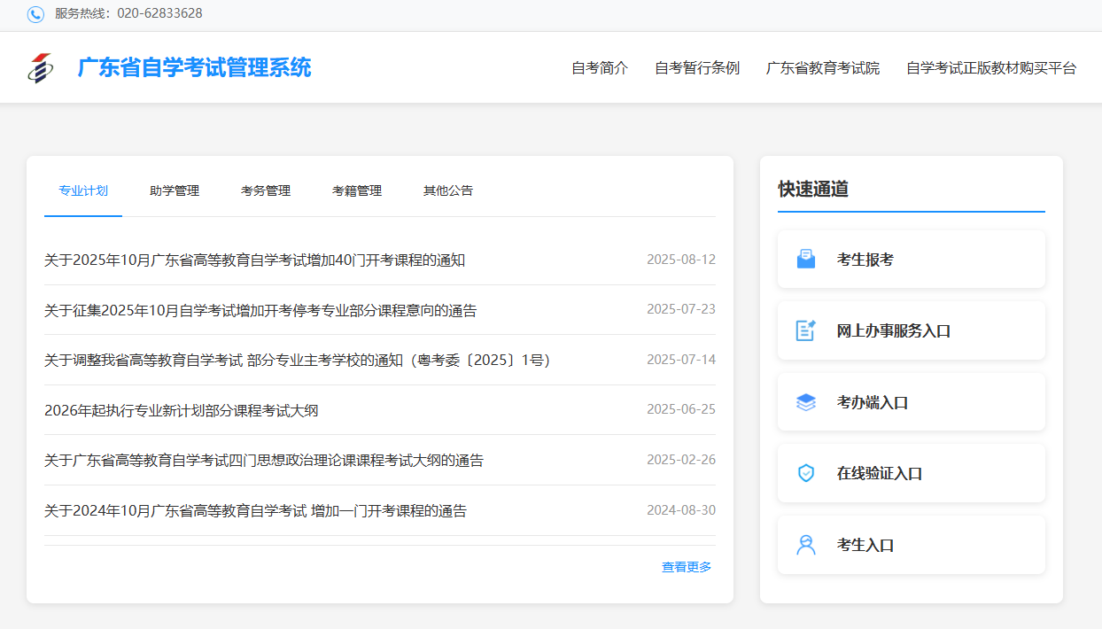Click 查看更多 to view more notices

tap(687, 567)
